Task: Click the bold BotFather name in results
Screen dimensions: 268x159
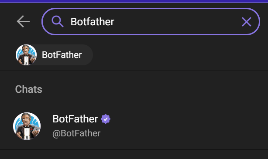Action: pyautogui.click(x=75, y=119)
